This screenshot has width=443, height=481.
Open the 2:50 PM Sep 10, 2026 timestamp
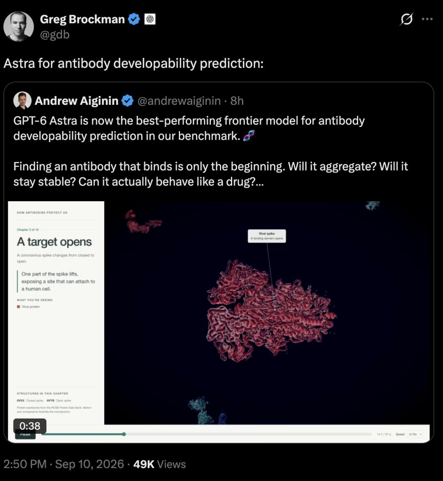tap(64, 464)
